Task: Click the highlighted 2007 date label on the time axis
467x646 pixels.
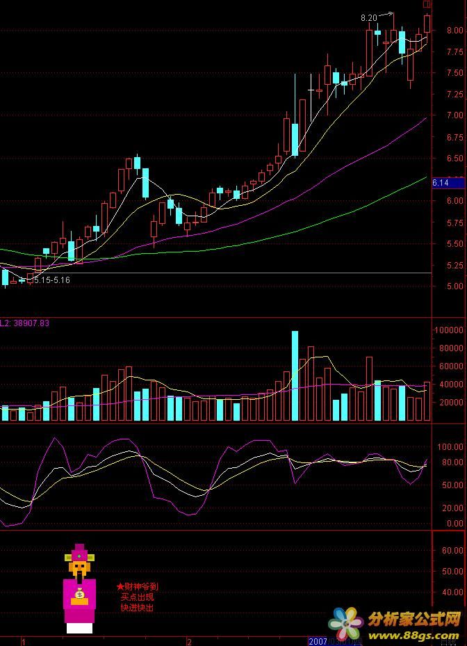Action: tap(318, 641)
